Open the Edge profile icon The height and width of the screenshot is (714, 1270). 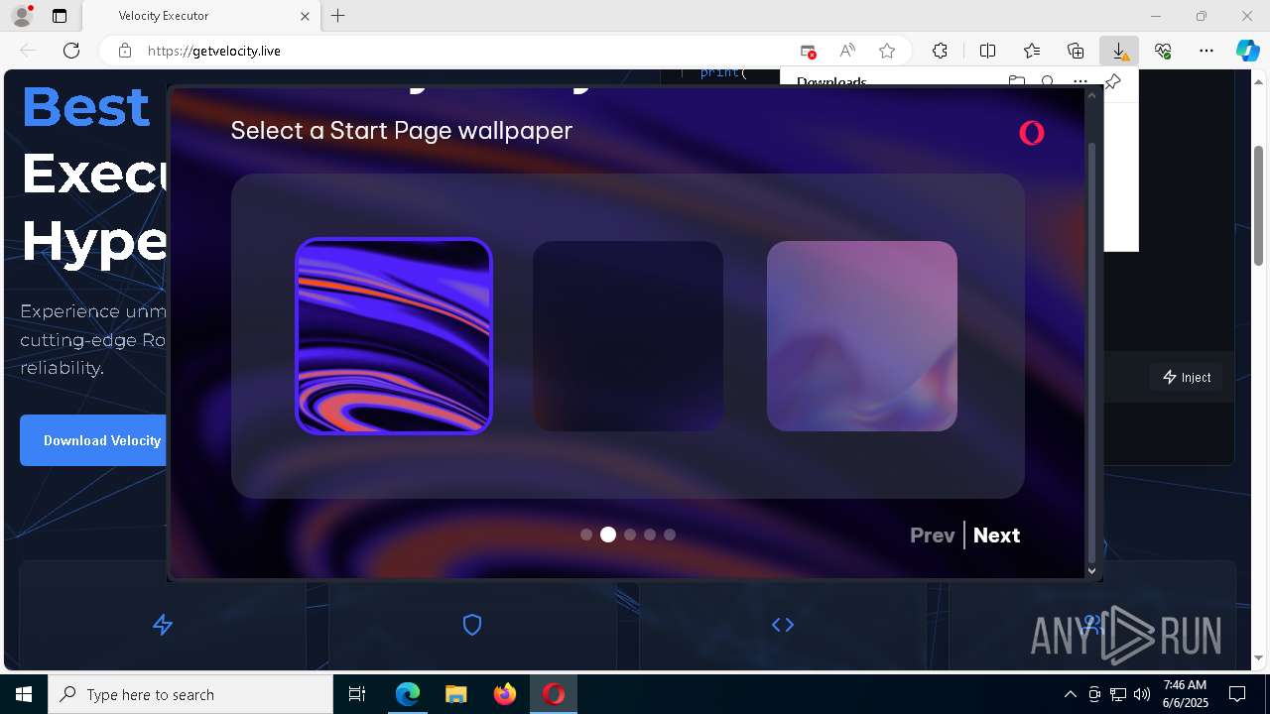[x=22, y=16]
